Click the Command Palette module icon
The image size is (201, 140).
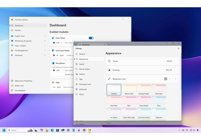point(53,50)
